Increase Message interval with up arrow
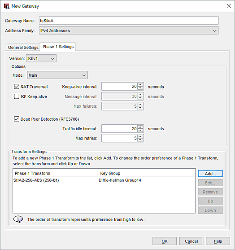The image size is (235, 250). (140, 95)
